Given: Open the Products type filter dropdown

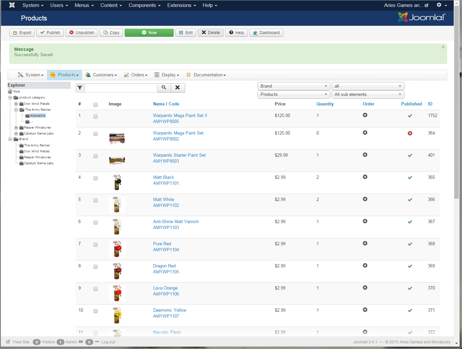Looking at the screenshot, I should coord(294,94).
